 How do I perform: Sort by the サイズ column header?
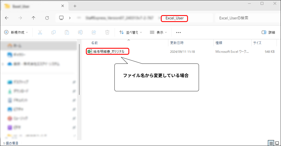pos(257,43)
